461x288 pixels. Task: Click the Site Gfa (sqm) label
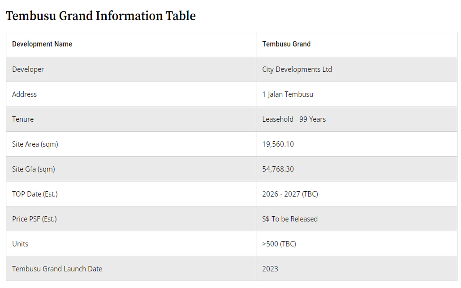(33, 169)
